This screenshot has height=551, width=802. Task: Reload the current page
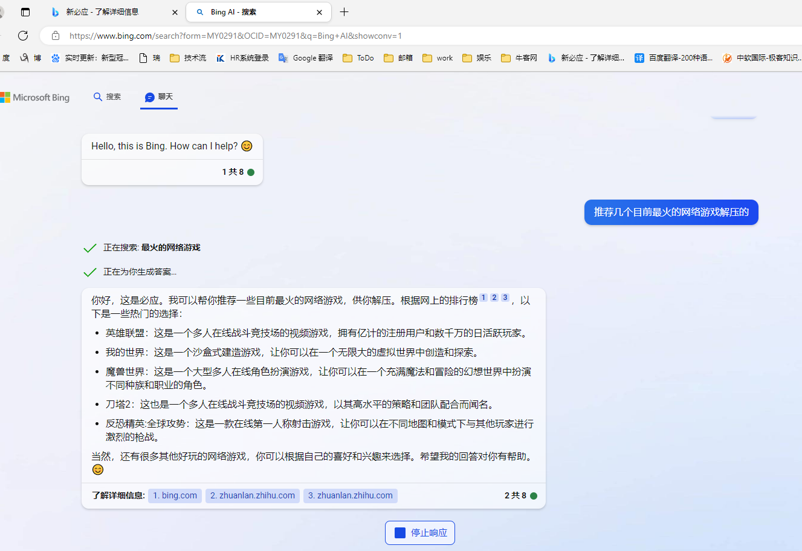click(x=23, y=36)
